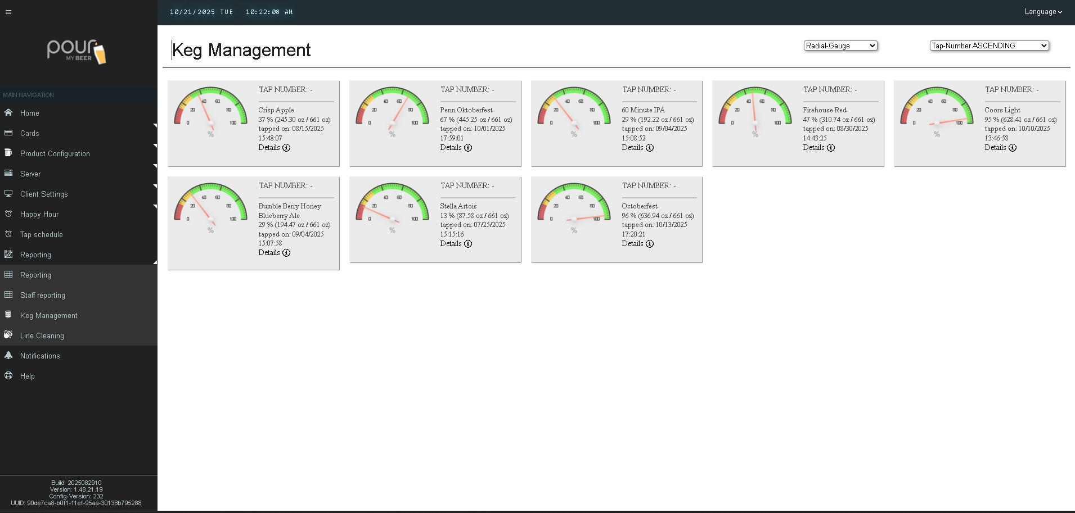Screen dimensions: 1075x513
Task: Click the Cards sidebar icon
Action: coord(8,133)
